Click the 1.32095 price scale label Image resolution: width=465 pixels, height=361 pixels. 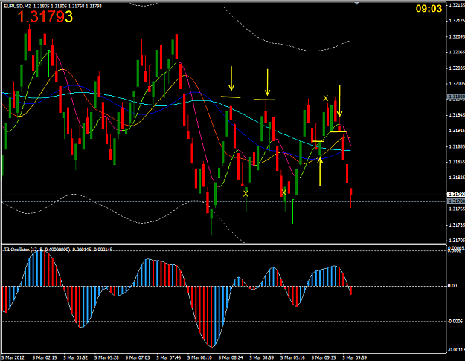click(x=457, y=36)
